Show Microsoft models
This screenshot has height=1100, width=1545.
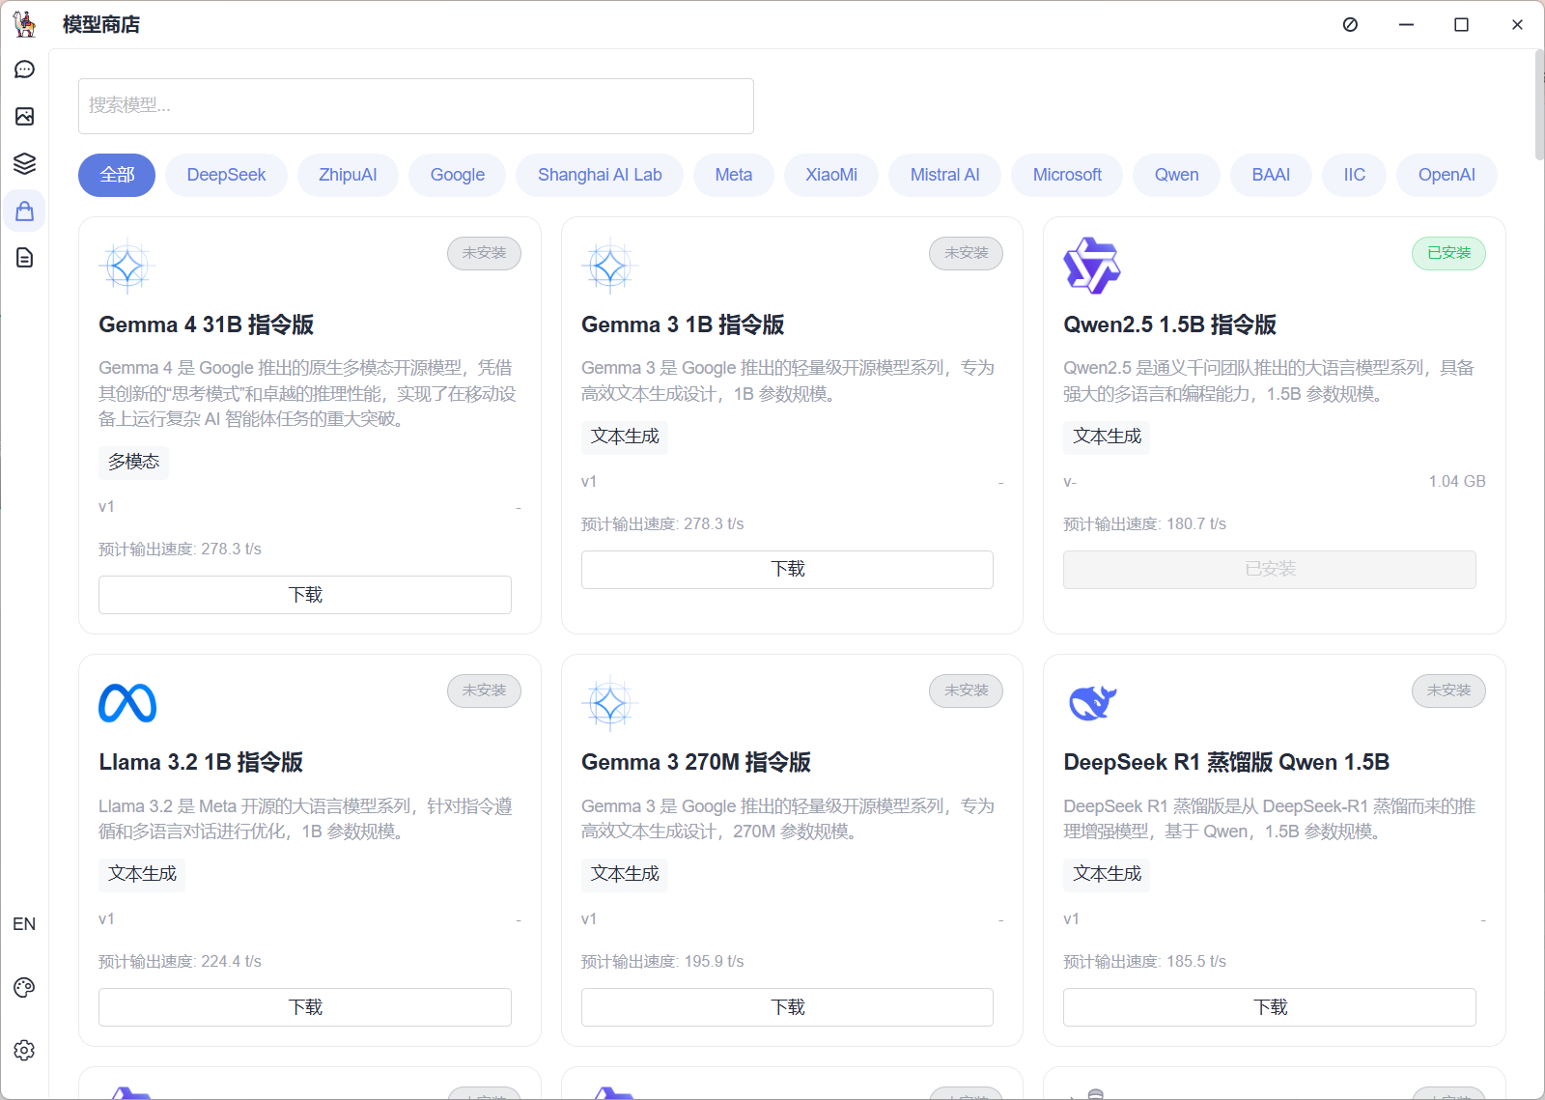tap(1067, 175)
